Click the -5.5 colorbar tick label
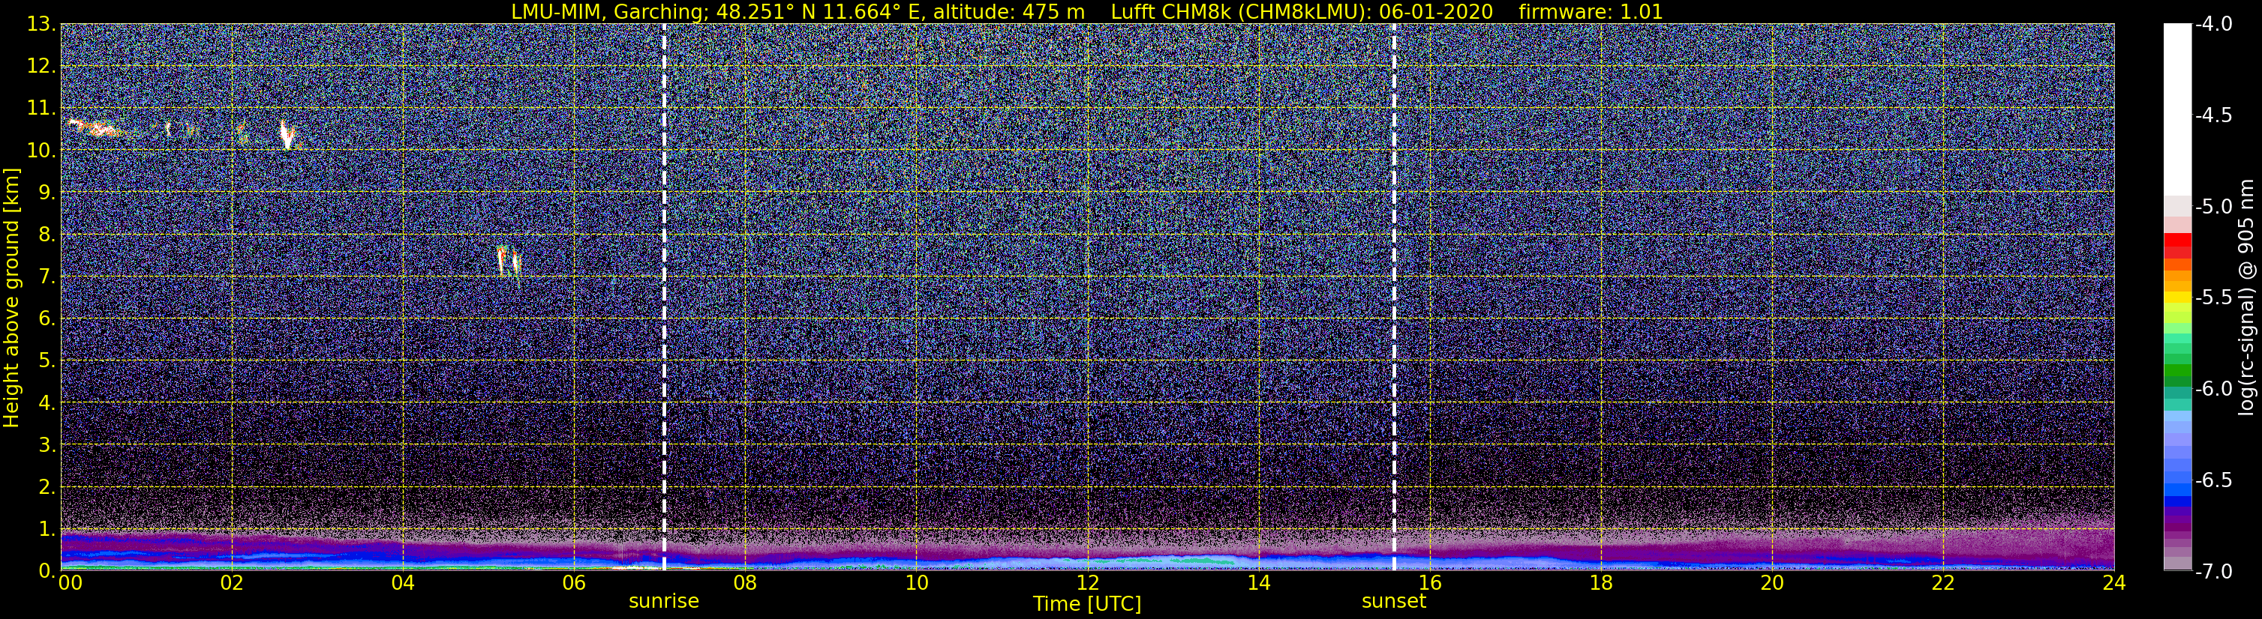Screen dimensions: 2262x619 [x=2212, y=298]
